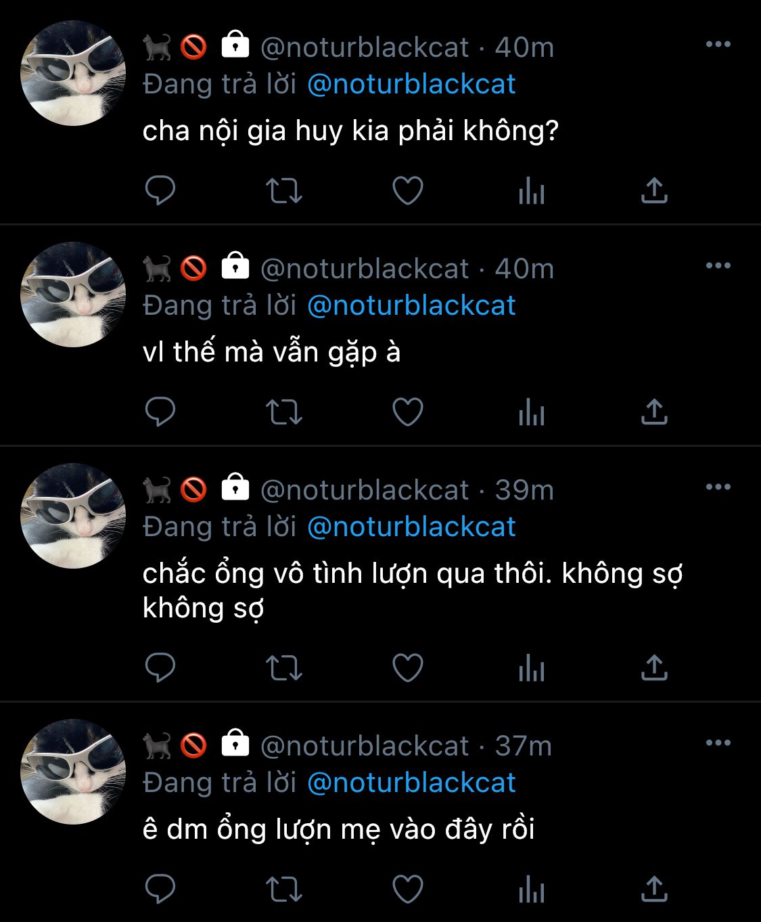Image resolution: width=761 pixels, height=922 pixels.
Task: View analytics of 'vl thế mà vẫn gặp à' tweet
Action: pos(532,412)
